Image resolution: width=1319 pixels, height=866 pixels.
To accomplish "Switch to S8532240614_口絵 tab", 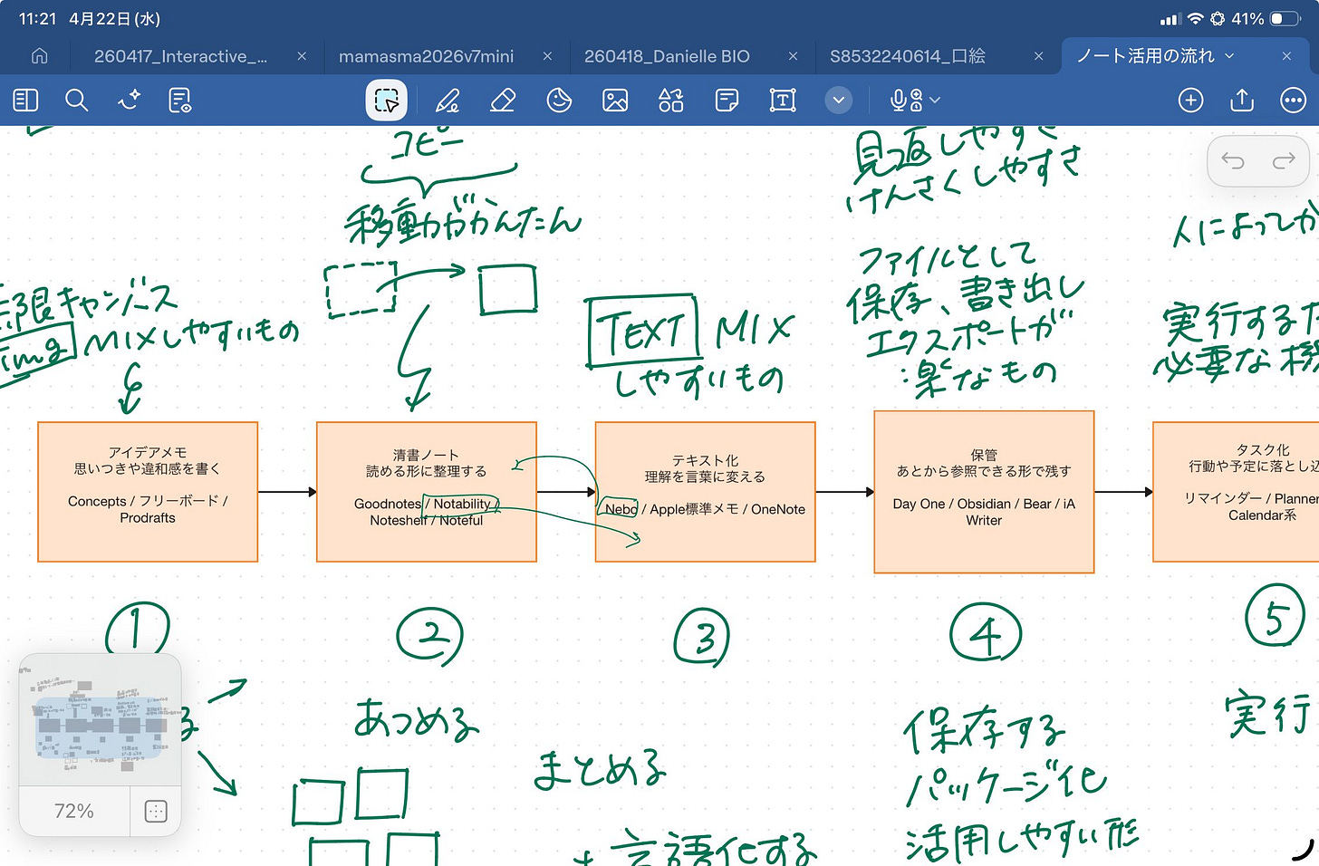I will pos(908,56).
